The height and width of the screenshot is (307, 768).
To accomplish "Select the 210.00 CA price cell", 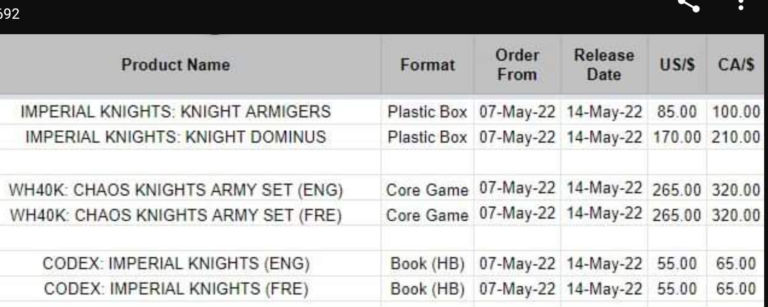I will (735, 137).
